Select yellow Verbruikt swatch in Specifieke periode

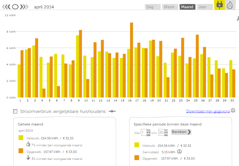point(137,145)
